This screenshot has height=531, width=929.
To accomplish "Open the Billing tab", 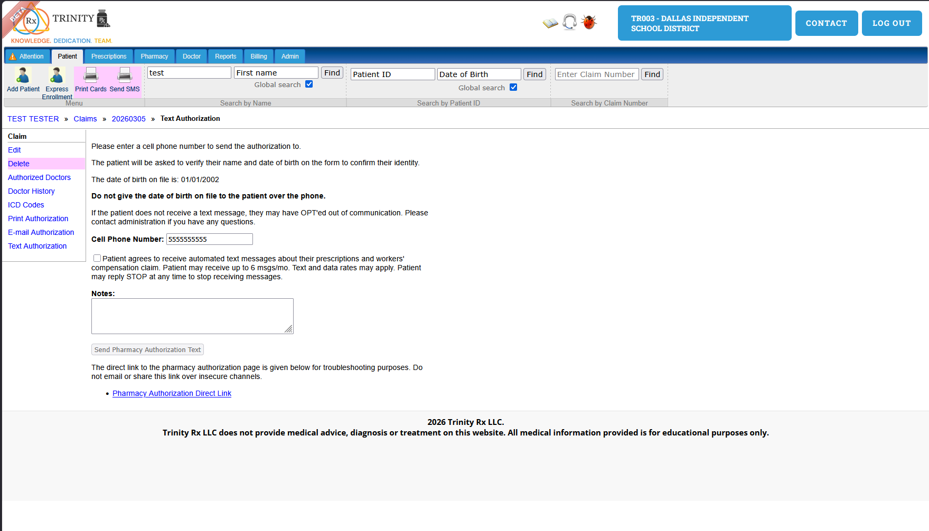I will pos(258,56).
